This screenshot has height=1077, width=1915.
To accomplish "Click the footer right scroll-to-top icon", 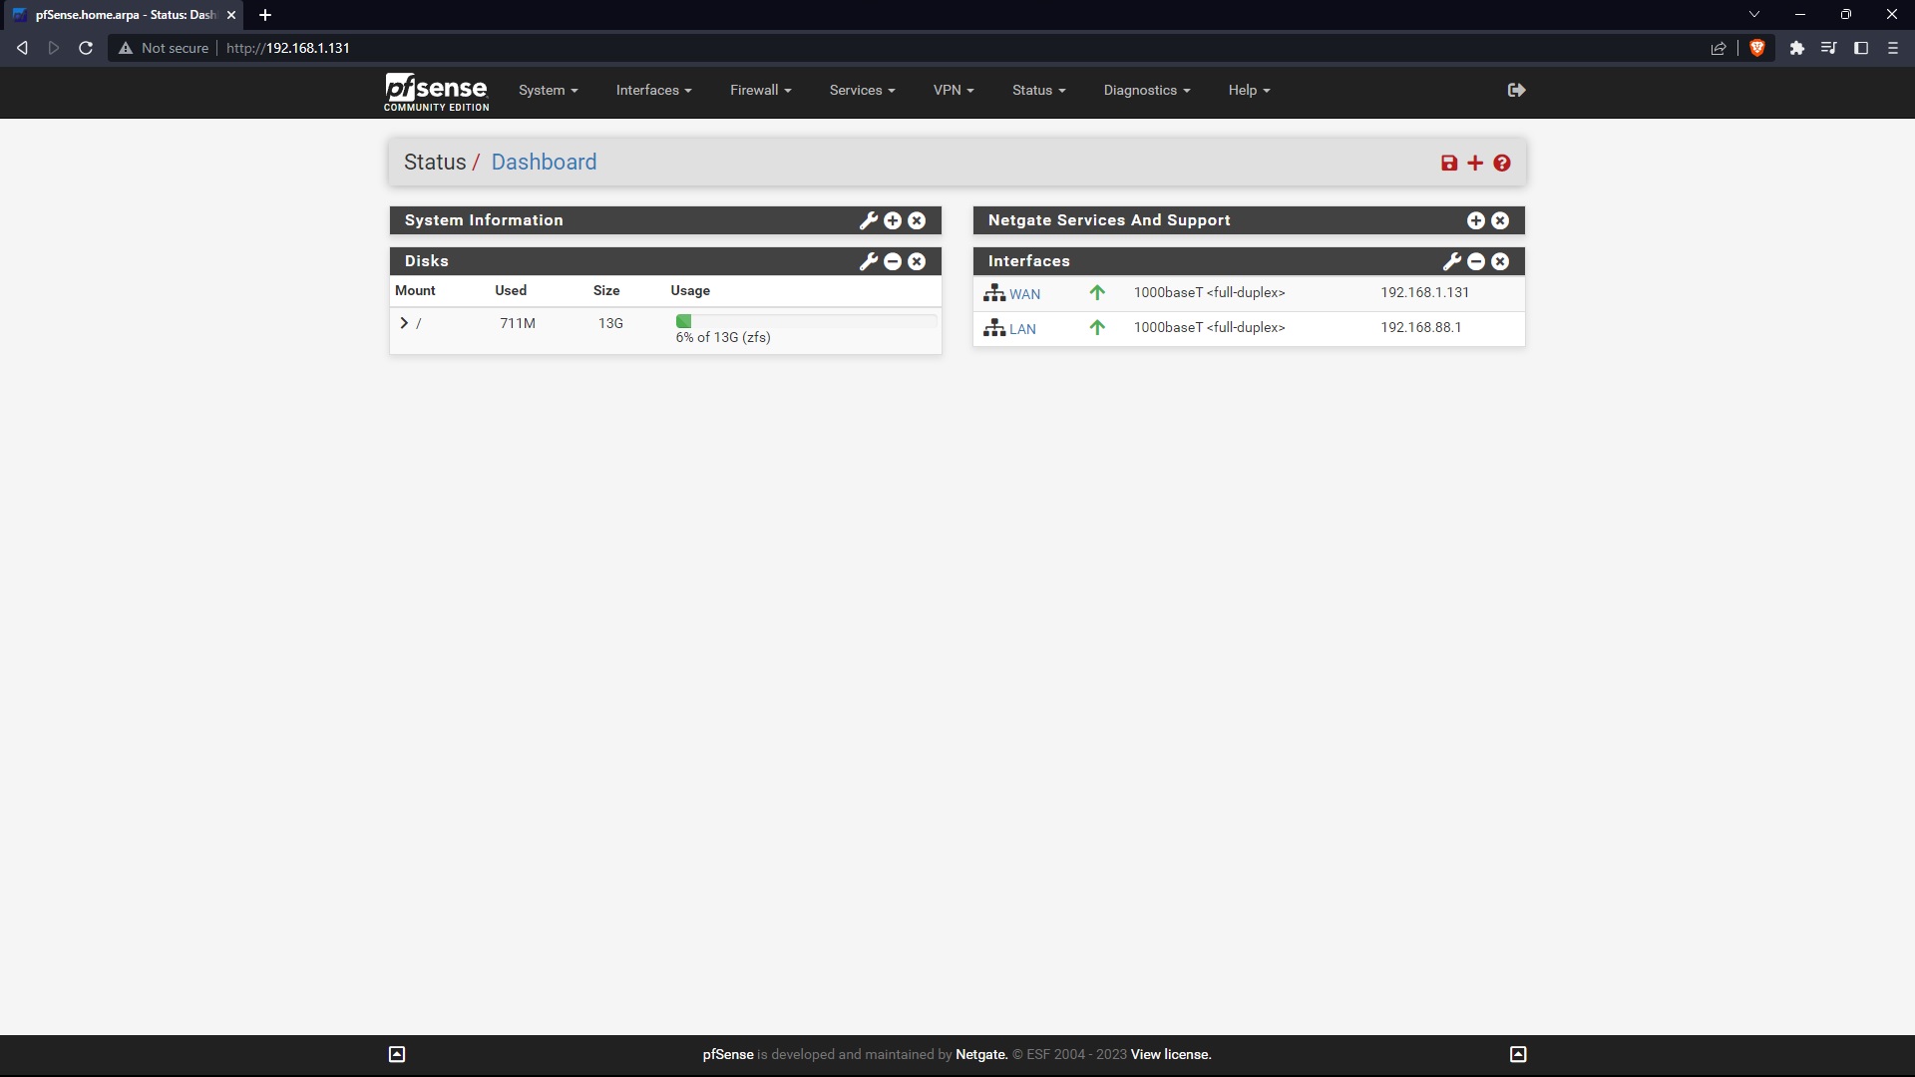I will pos(1518,1054).
